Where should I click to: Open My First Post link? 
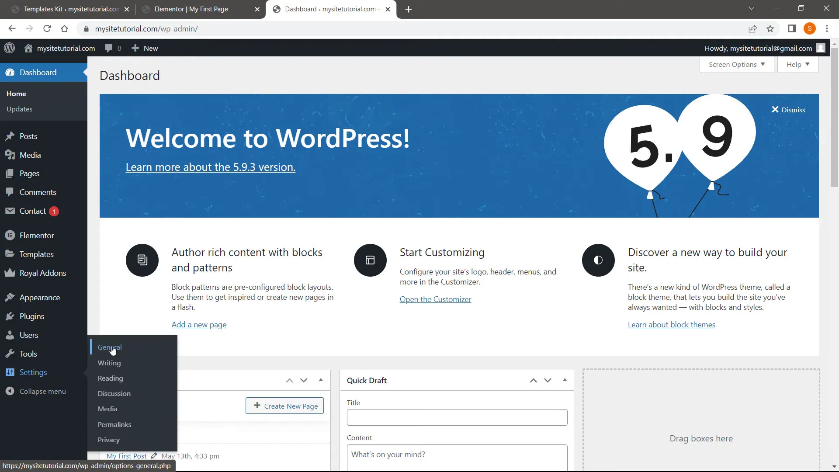127,456
